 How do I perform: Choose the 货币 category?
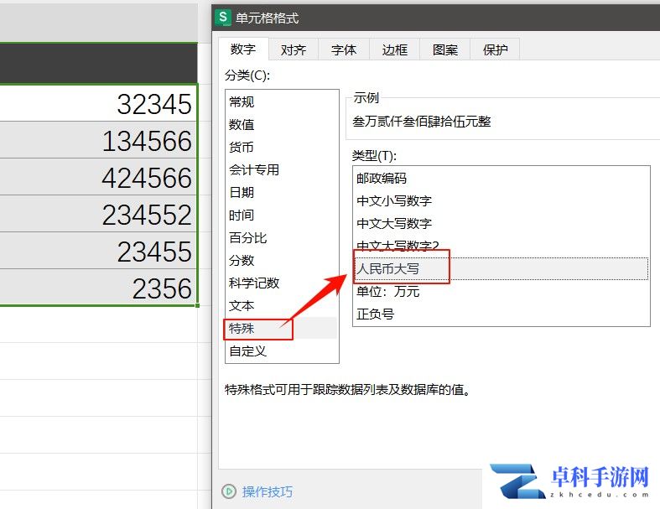[282, 147]
